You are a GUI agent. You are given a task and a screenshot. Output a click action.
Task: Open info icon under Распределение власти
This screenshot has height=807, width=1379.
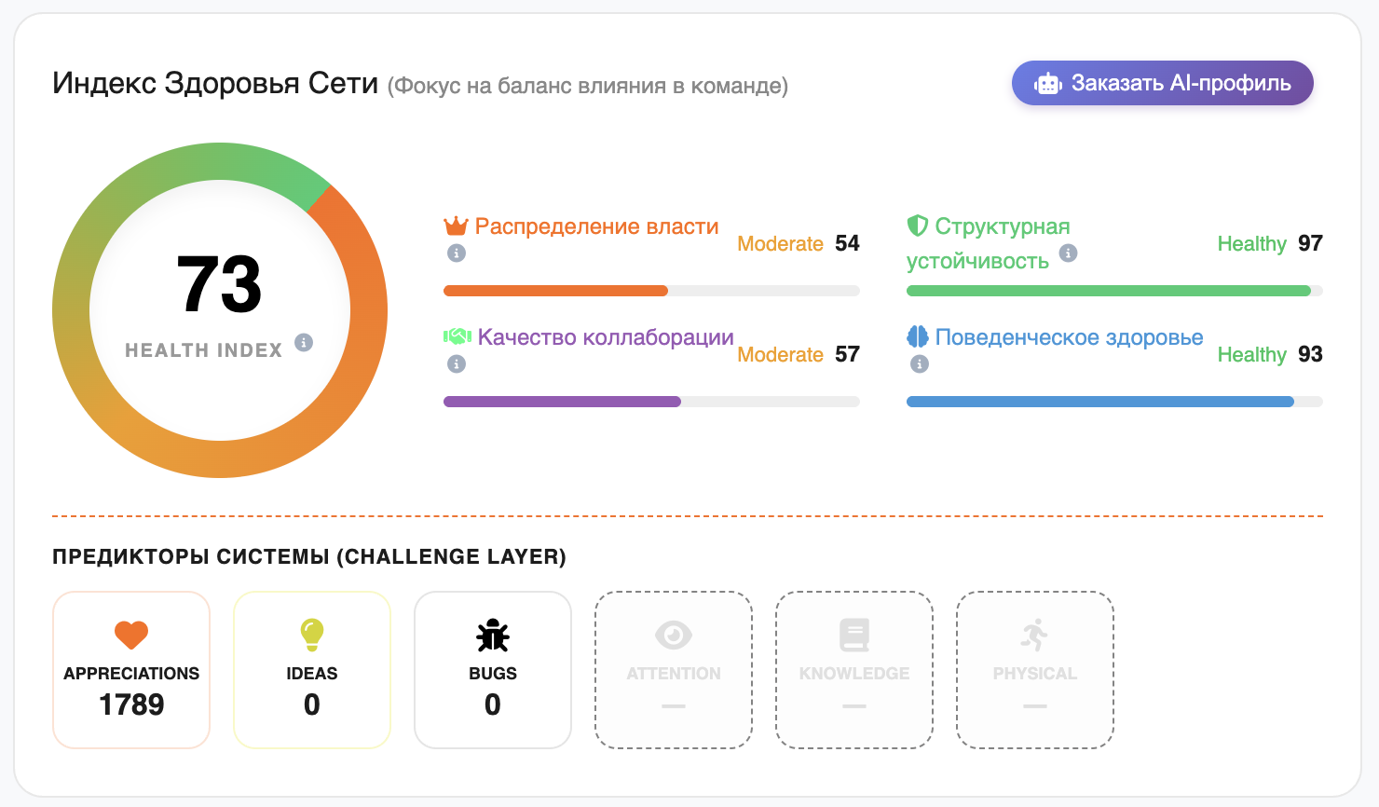[x=457, y=253]
